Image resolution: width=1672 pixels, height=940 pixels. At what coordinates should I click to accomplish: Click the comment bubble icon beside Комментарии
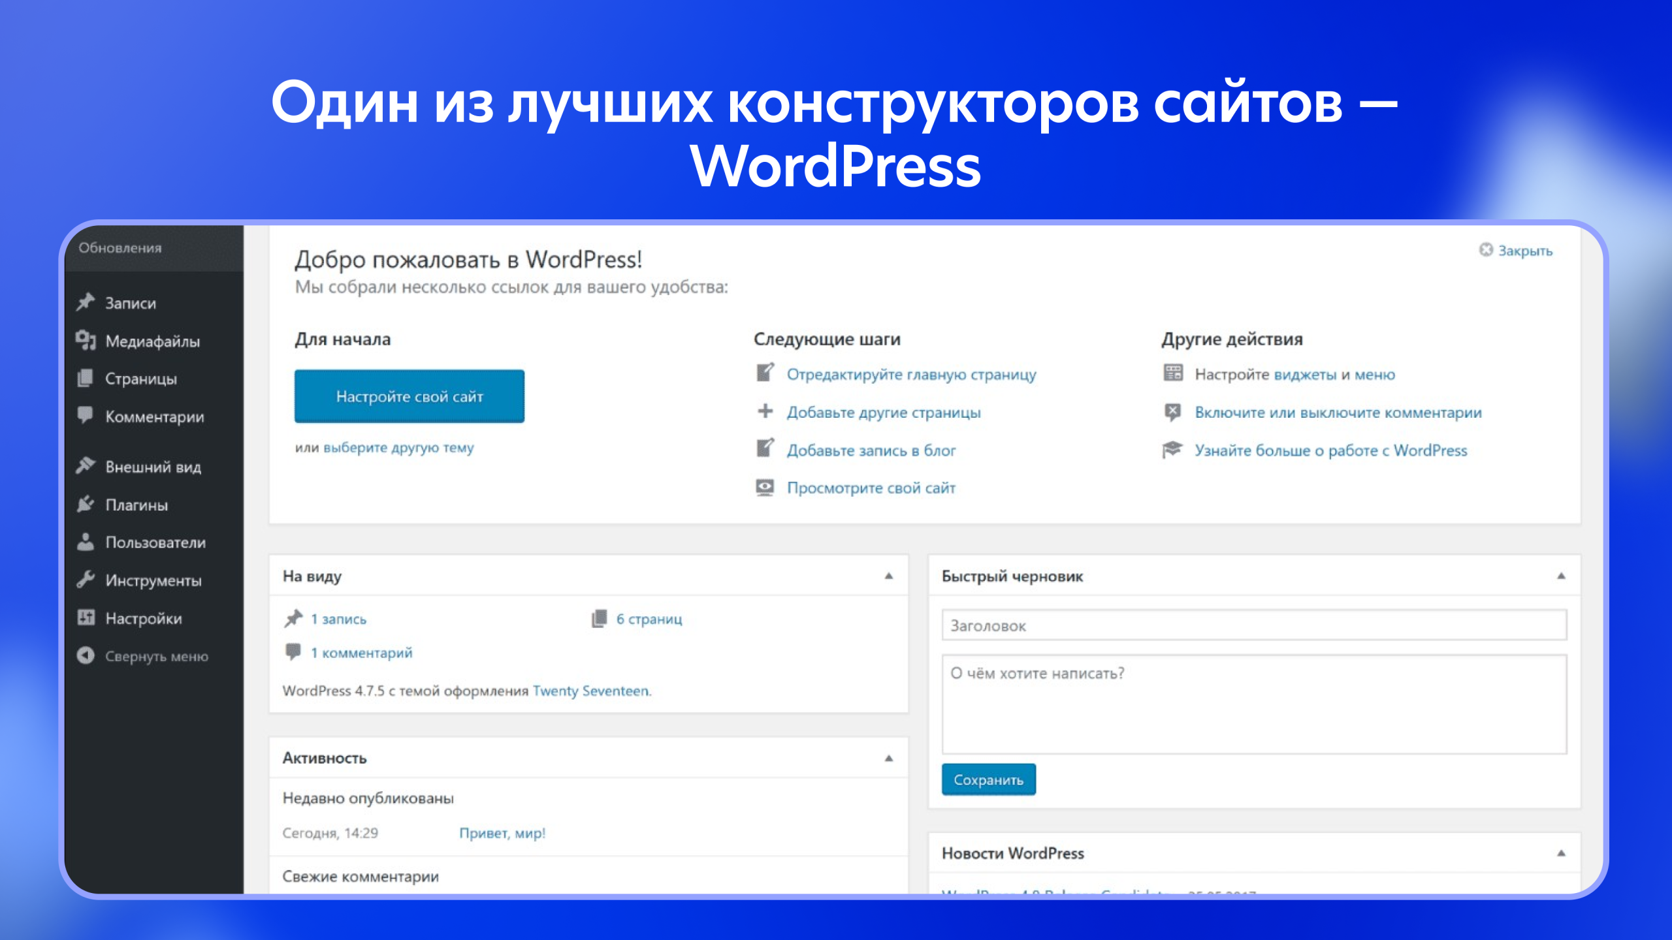click(x=86, y=415)
